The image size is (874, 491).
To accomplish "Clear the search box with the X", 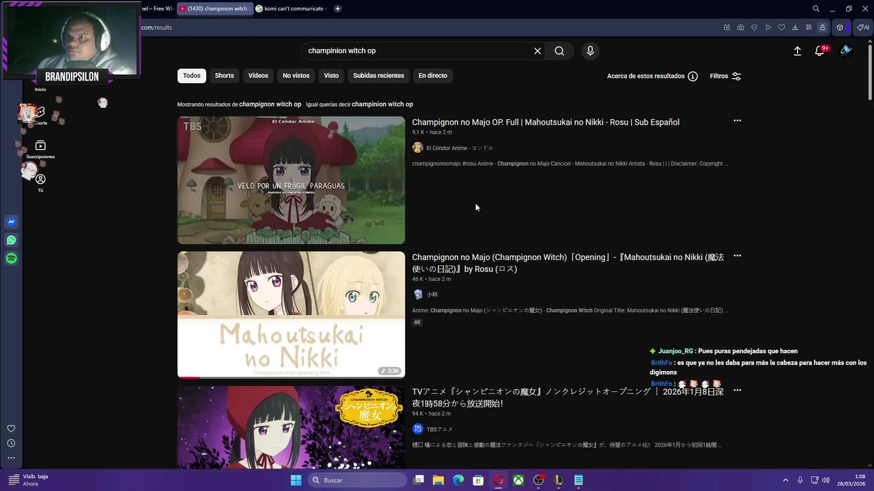I will coord(537,50).
